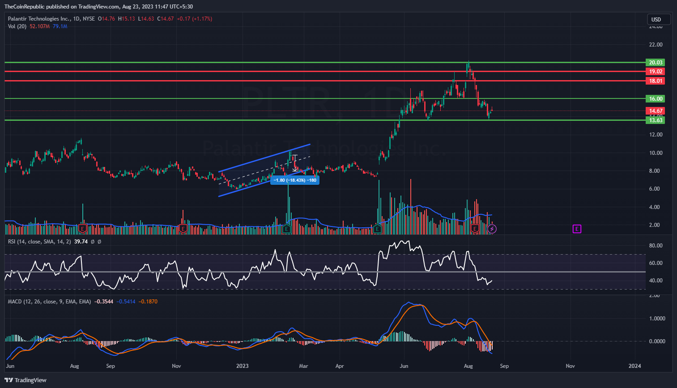Click the volume average value 79.1M

pyautogui.click(x=60, y=26)
